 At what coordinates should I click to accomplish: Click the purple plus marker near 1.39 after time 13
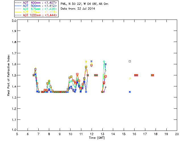(x=106, y=87)
